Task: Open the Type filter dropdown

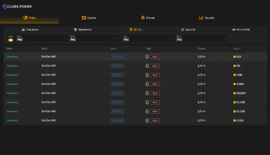Action: (147, 39)
